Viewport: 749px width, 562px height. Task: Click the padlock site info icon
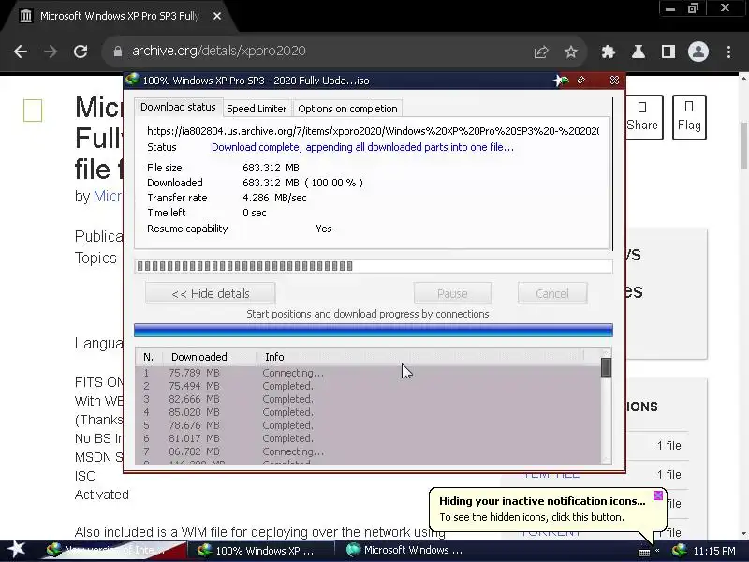pos(118,52)
